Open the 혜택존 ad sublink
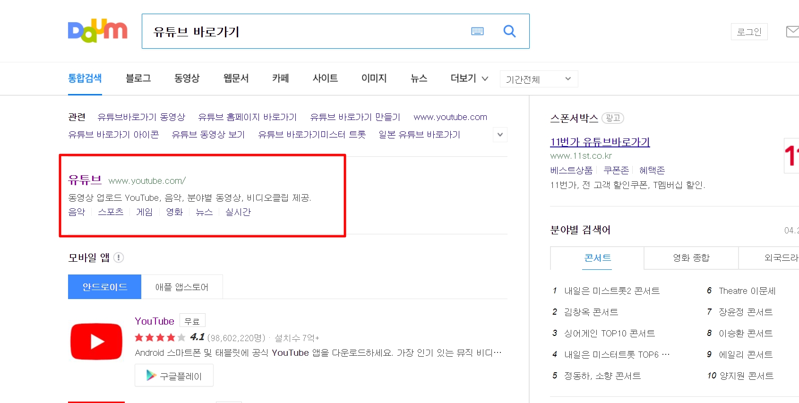The image size is (799, 403). click(652, 171)
